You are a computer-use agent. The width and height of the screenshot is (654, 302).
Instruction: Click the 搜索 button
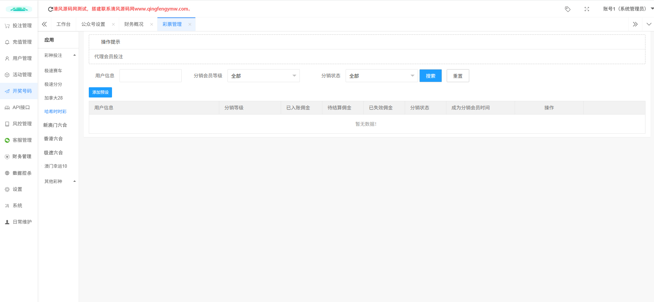tap(430, 76)
